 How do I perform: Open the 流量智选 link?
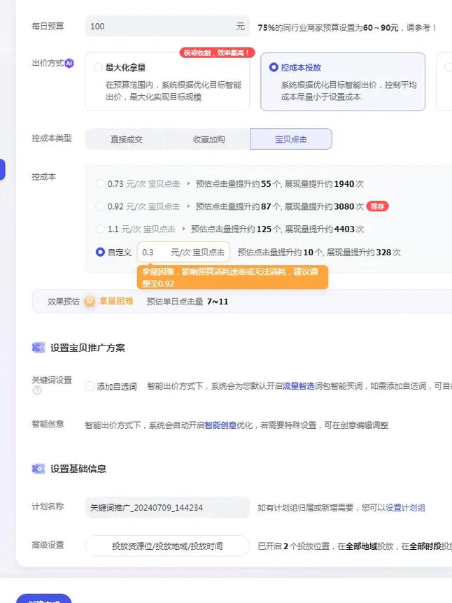pyautogui.click(x=299, y=385)
